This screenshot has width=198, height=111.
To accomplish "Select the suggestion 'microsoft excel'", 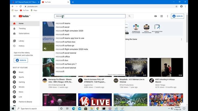I will pos(90,27).
